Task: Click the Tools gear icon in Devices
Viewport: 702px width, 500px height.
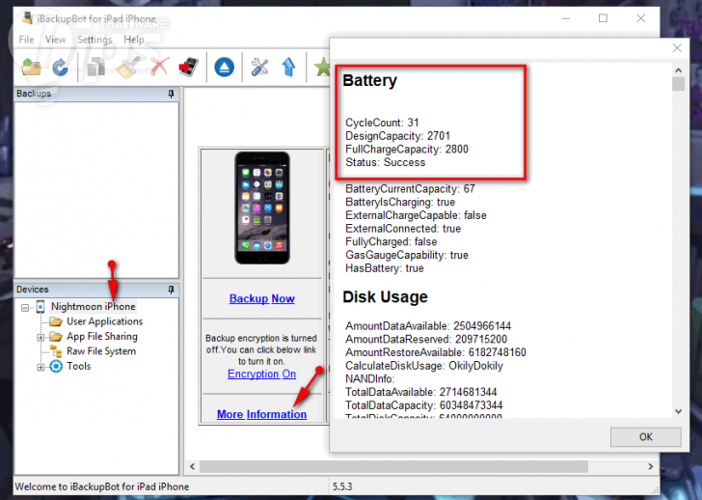Action: click(x=56, y=367)
